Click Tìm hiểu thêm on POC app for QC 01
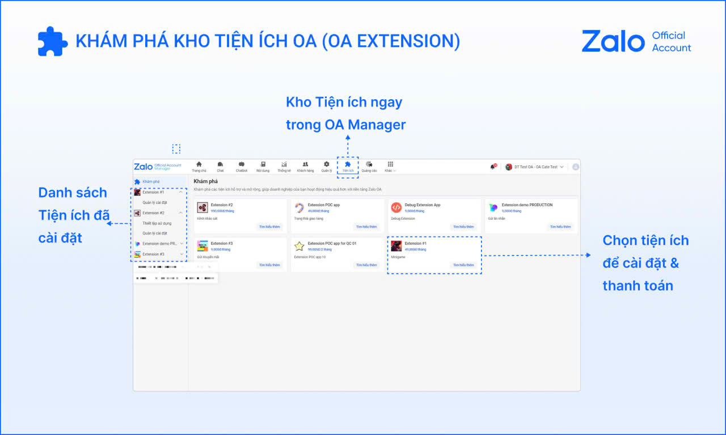726x435 pixels. 366,265
